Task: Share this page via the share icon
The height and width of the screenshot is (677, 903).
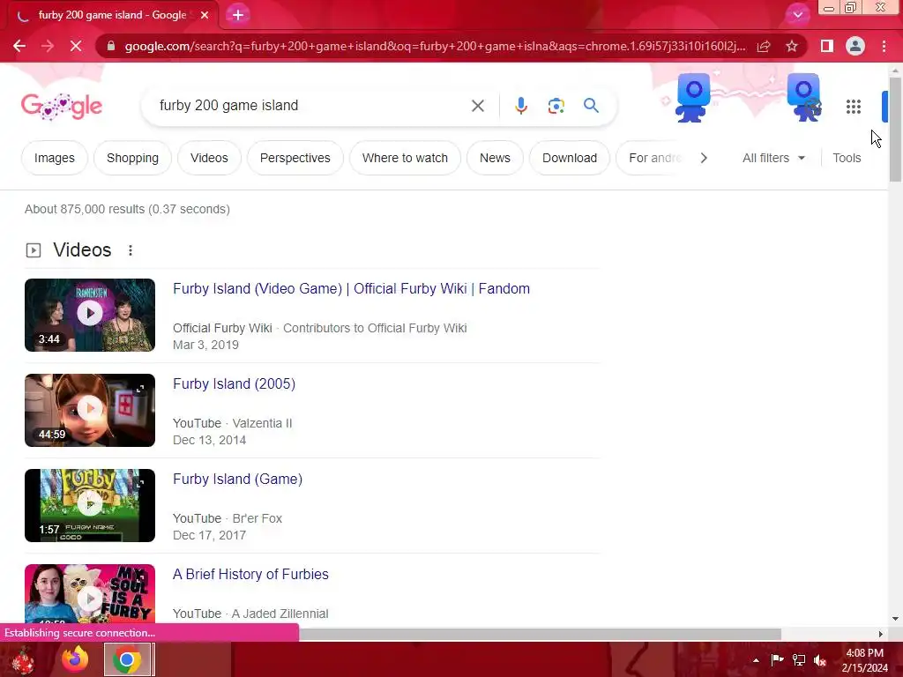Action: (x=764, y=46)
